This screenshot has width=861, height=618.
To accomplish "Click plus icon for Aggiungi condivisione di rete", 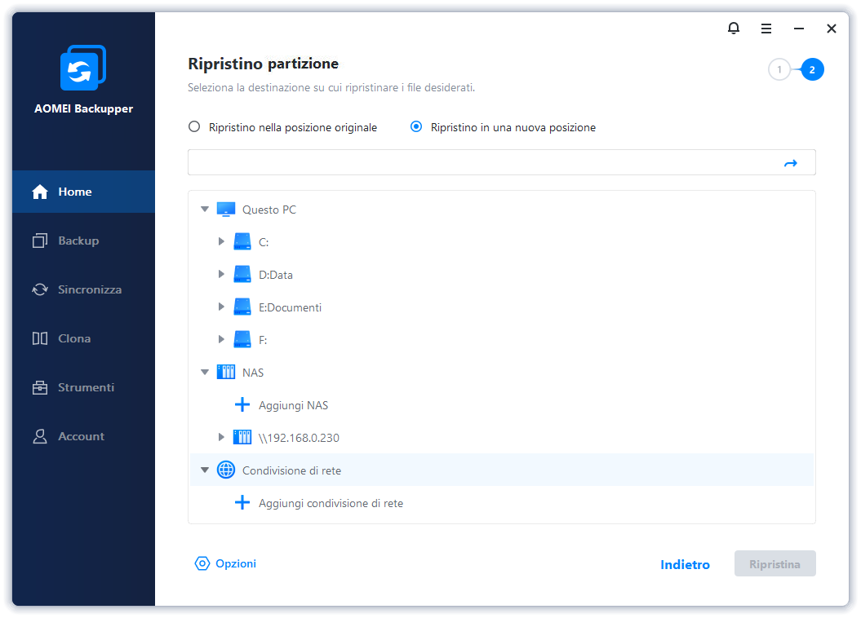I will [242, 503].
